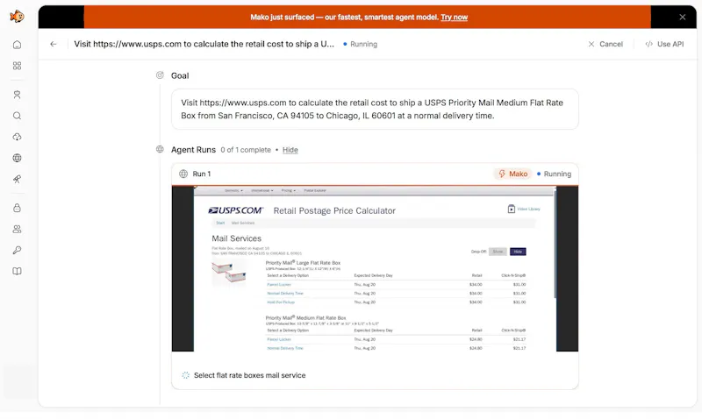Click the Try now link in banner

pos(454,17)
